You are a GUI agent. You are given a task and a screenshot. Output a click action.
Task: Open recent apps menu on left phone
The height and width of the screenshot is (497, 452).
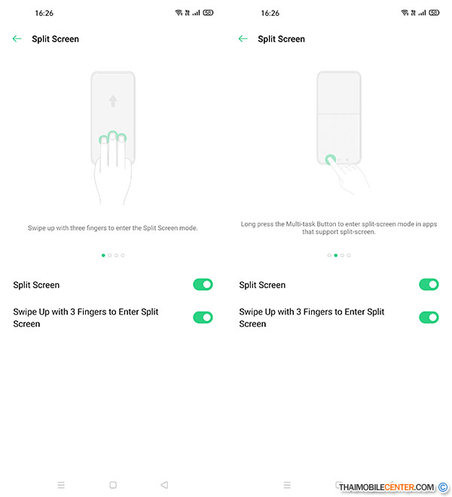pyautogui.click(x=61, y=485)
